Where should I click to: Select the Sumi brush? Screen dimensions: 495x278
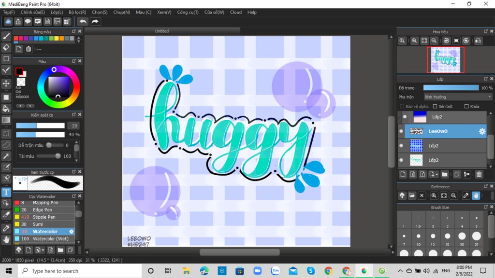tap(44, 224)
